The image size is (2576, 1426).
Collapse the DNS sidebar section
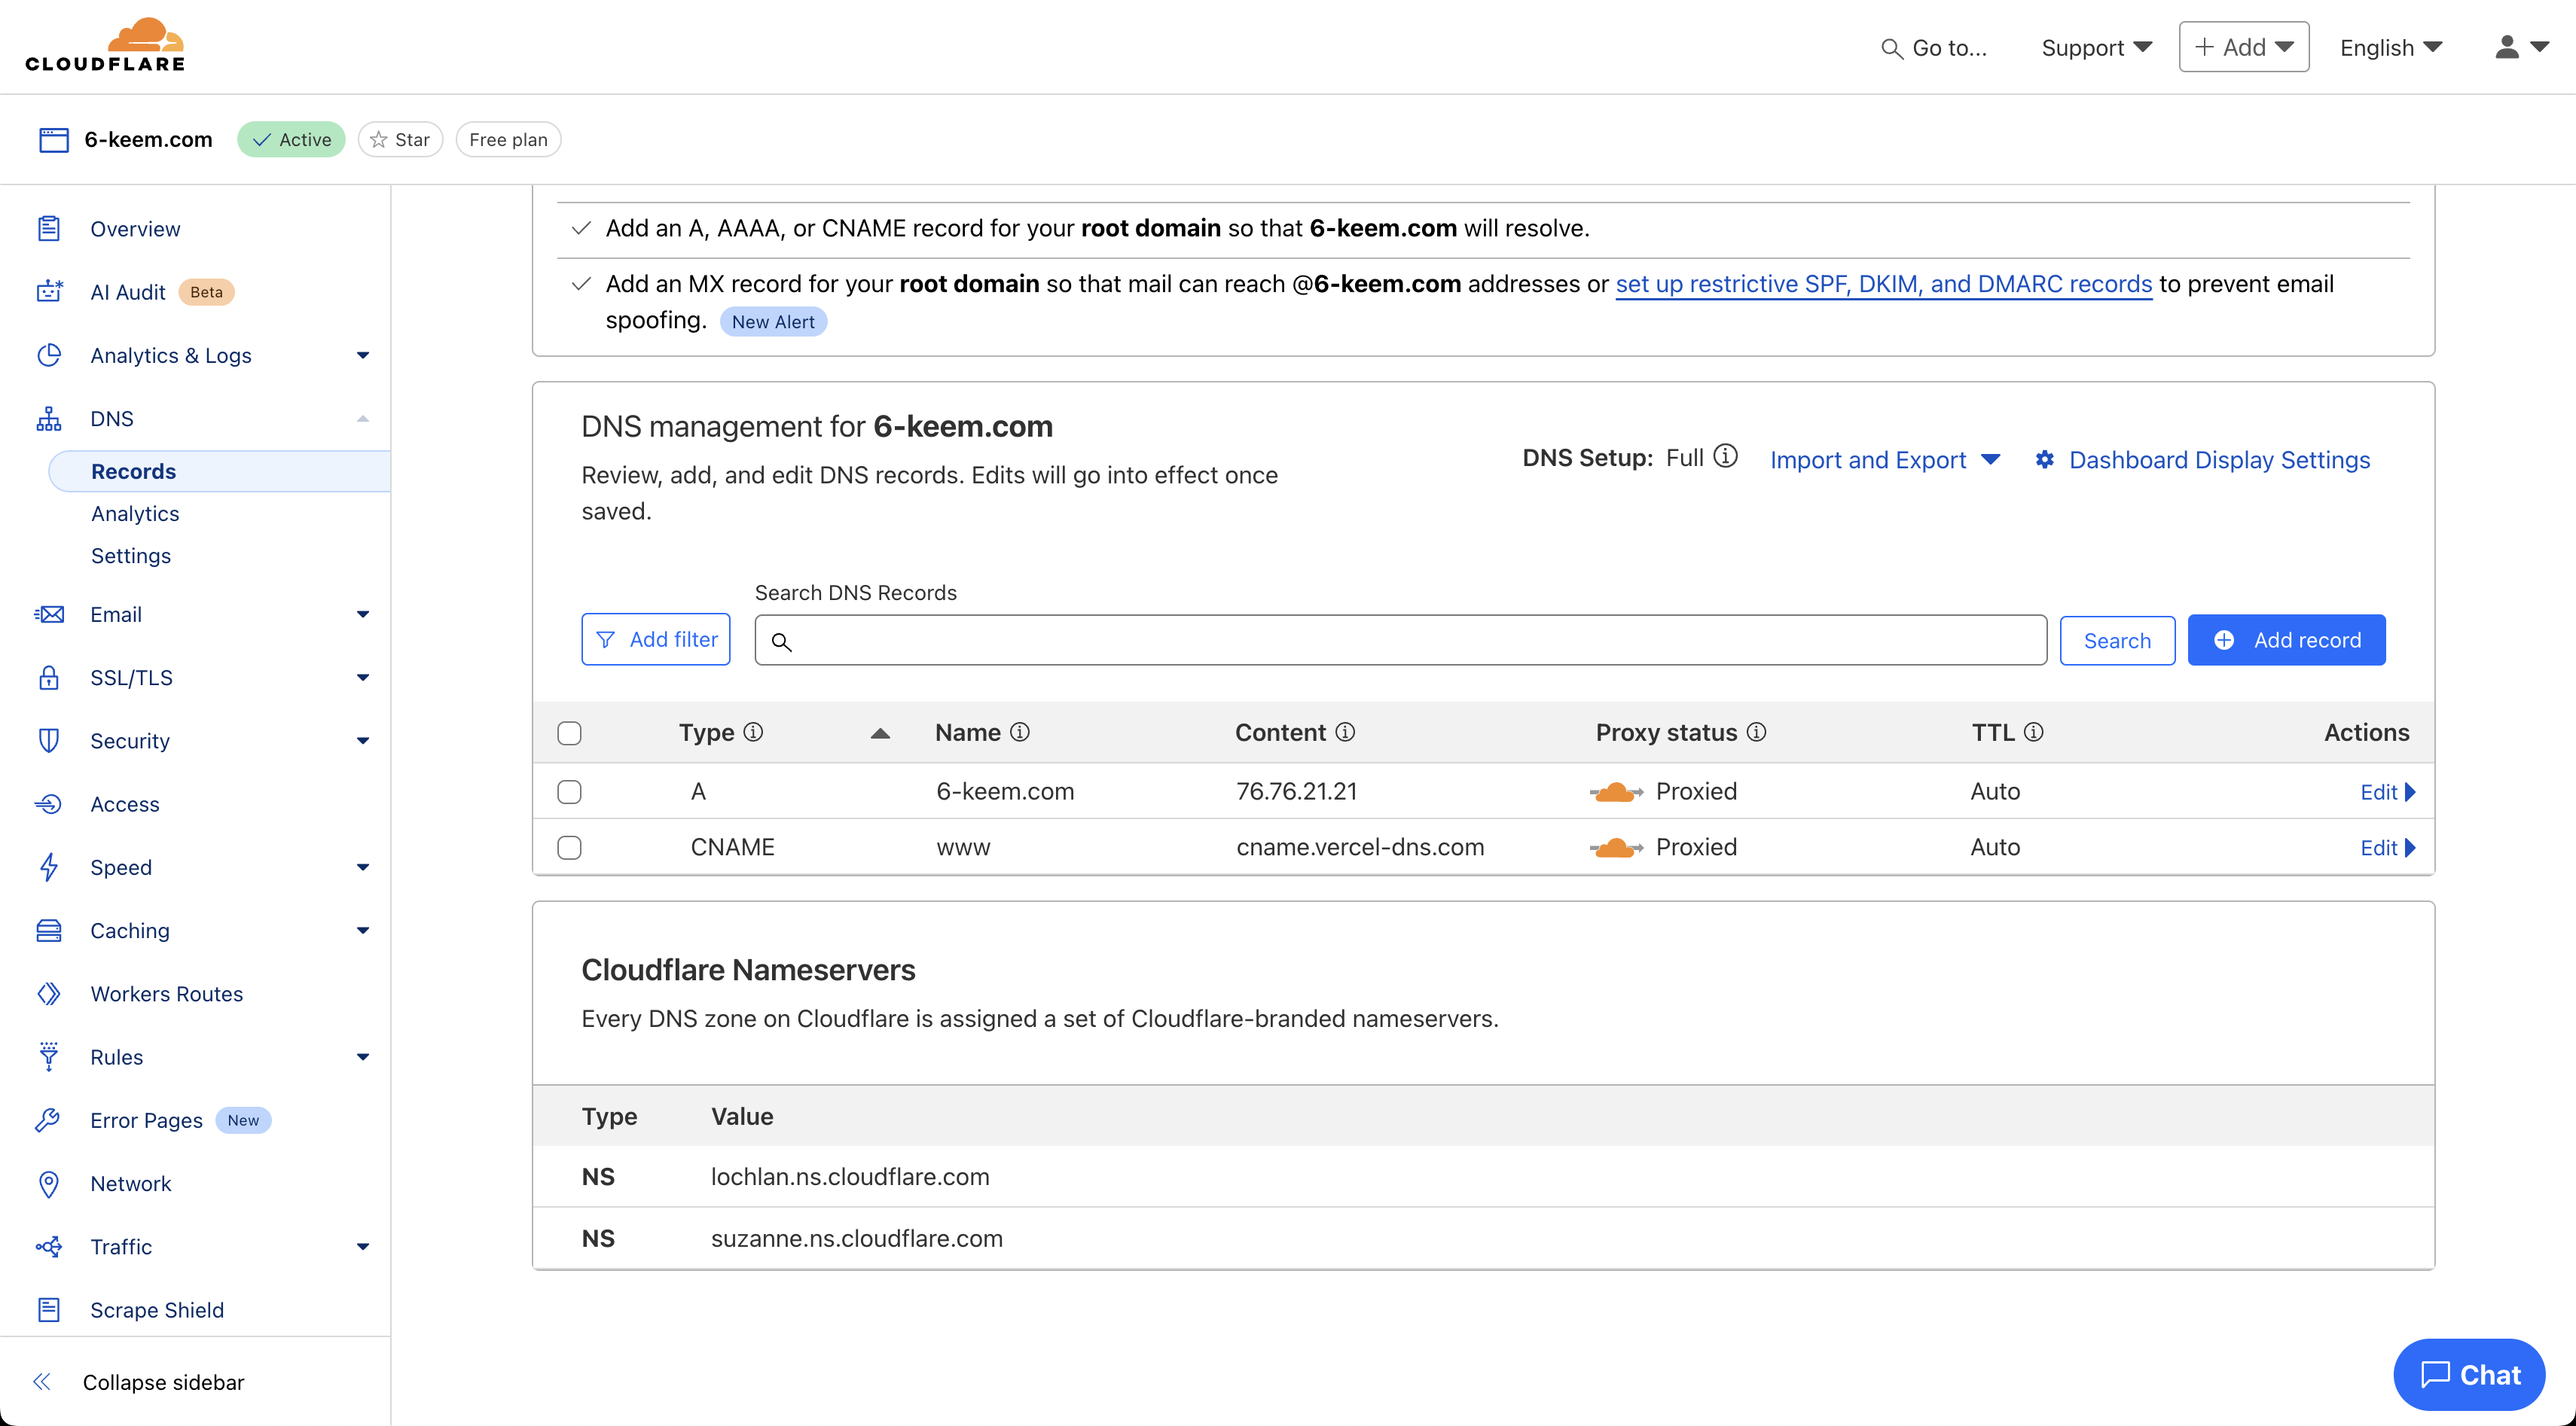pos(363,419)
